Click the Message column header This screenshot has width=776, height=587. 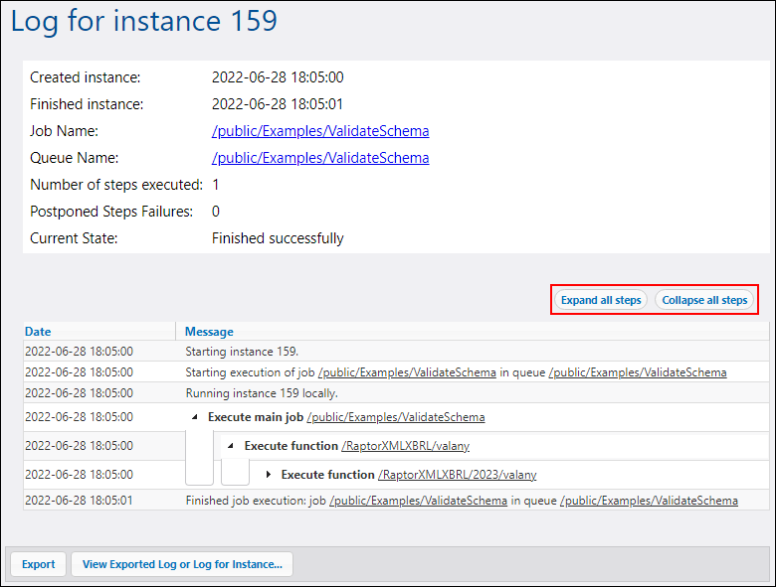coord(209,332)
